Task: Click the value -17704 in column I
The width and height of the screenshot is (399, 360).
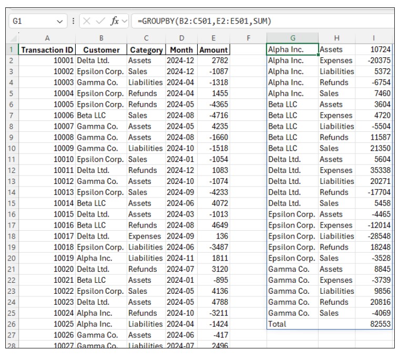Action: tap(374, 192)
